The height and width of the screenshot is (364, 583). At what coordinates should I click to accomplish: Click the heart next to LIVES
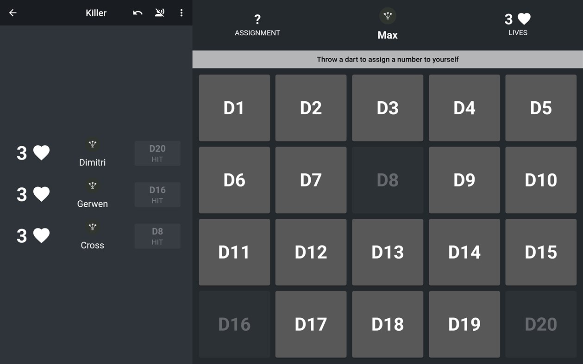523,19
